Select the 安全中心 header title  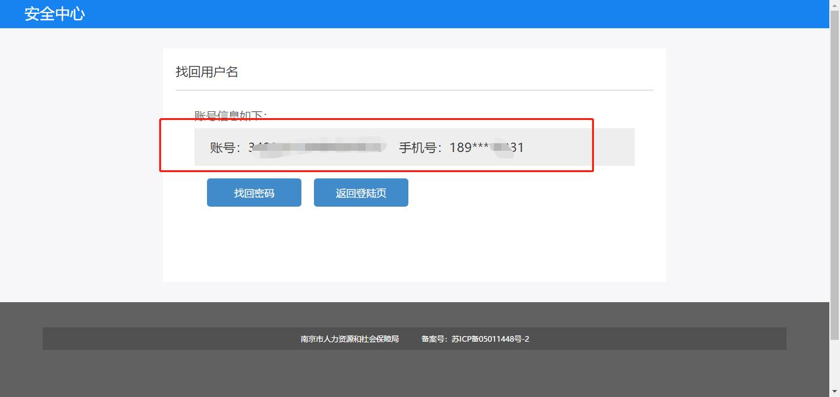click(53, 13)
